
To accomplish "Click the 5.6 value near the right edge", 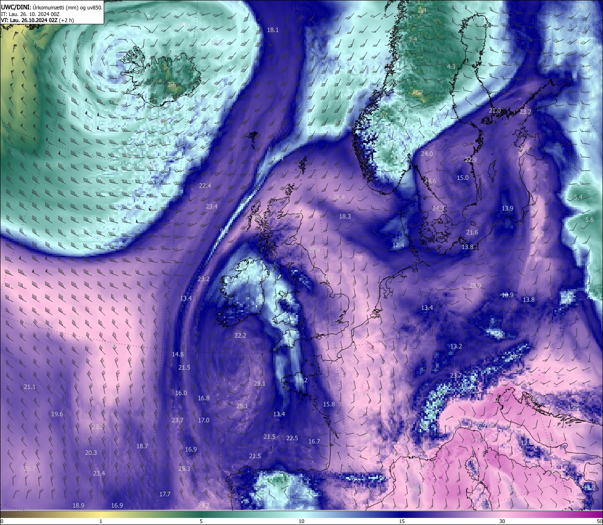I will click(x=589, y=219).
